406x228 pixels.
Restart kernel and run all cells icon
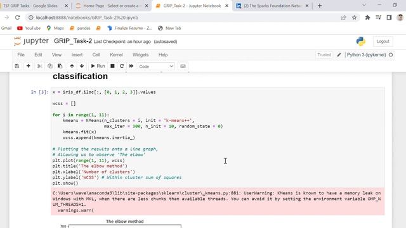[x=131, y=66]
